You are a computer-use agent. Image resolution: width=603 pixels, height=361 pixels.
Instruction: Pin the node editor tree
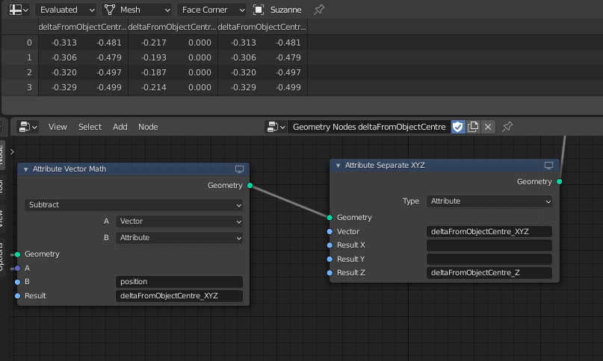(507, 127)
